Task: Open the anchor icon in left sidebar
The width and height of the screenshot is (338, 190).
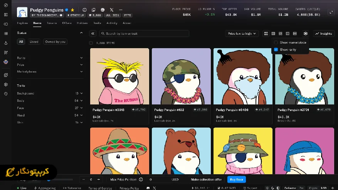Action: [6, 43]
